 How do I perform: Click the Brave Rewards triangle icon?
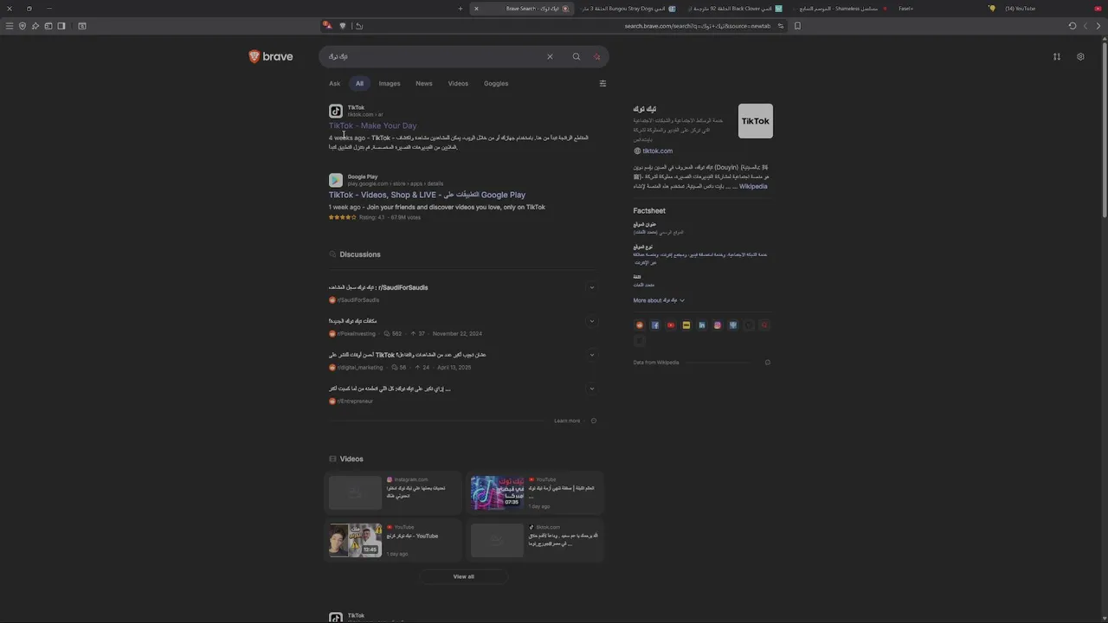pyautogui.click(x=327, y=26)
